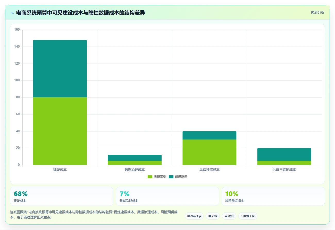Open the 7% 数据治理成本 stat card

coord(167,196)
